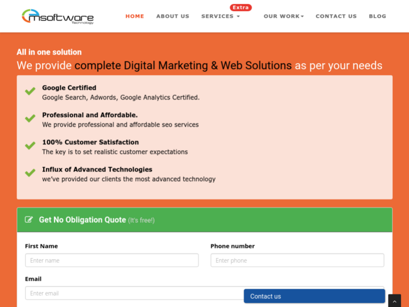Go to the Home menu item
Screen dimensions: 409x307
(135, 16)
